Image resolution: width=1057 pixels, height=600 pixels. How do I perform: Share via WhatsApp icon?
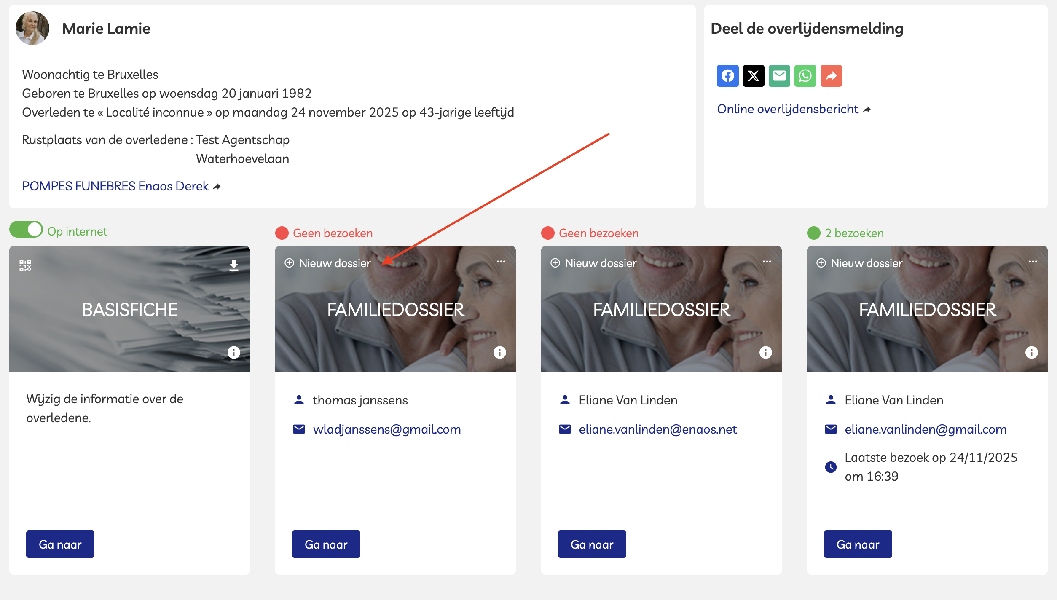[805, 76]
